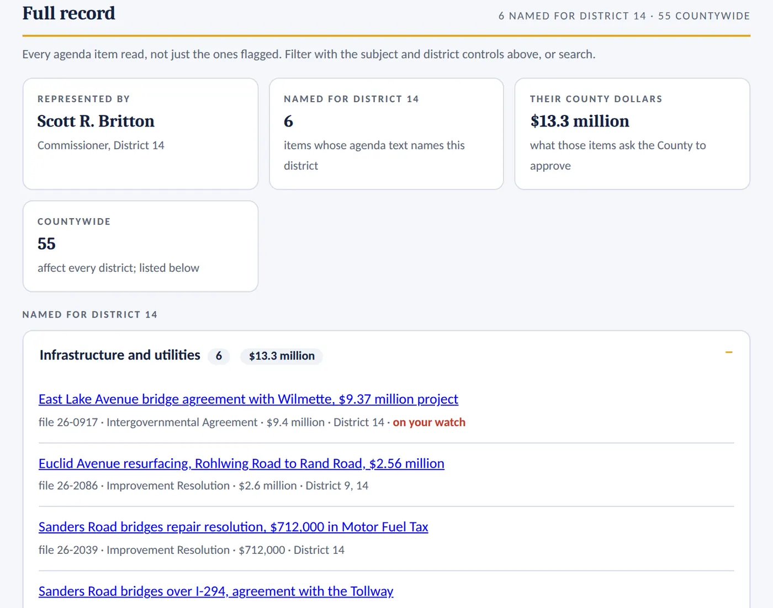Click 'file 26-0917' metadata line
Screen dimensions: 773x608
[252, 422]
